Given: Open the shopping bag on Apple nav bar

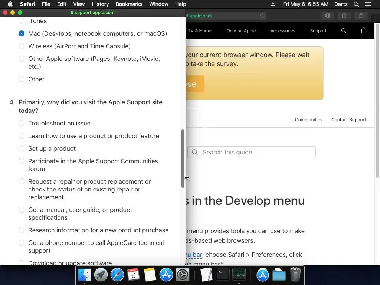Looking at the screenshot, I should [x=364, y=30].
